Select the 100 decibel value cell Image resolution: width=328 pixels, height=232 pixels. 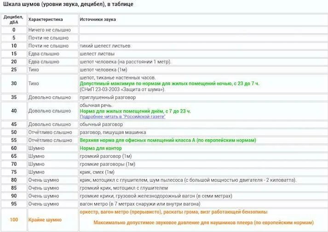14,220
